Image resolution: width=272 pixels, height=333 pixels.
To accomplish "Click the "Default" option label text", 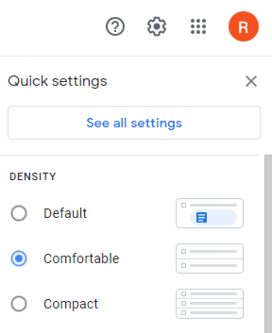I will coord(65,213).
